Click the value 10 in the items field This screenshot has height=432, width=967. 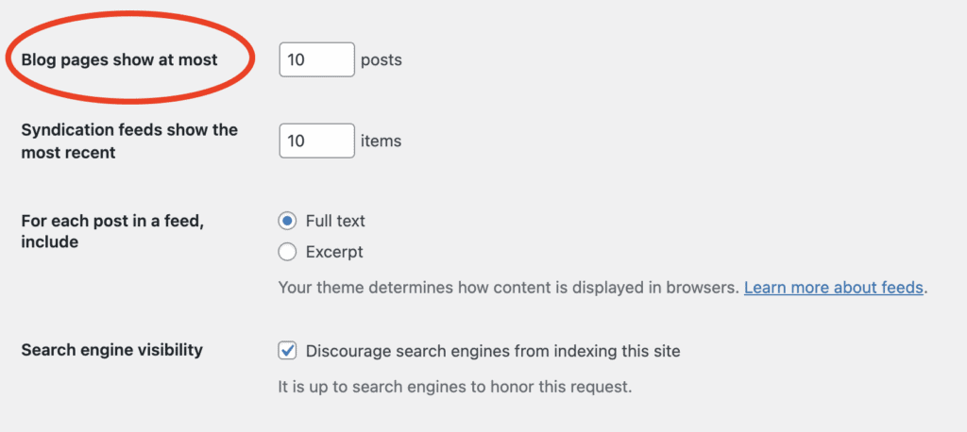pos(296,141)
